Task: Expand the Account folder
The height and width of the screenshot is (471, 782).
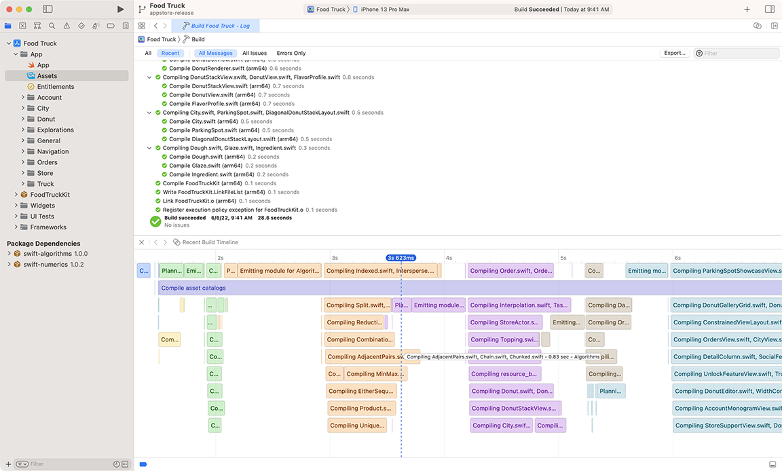Action: [22, 97]
